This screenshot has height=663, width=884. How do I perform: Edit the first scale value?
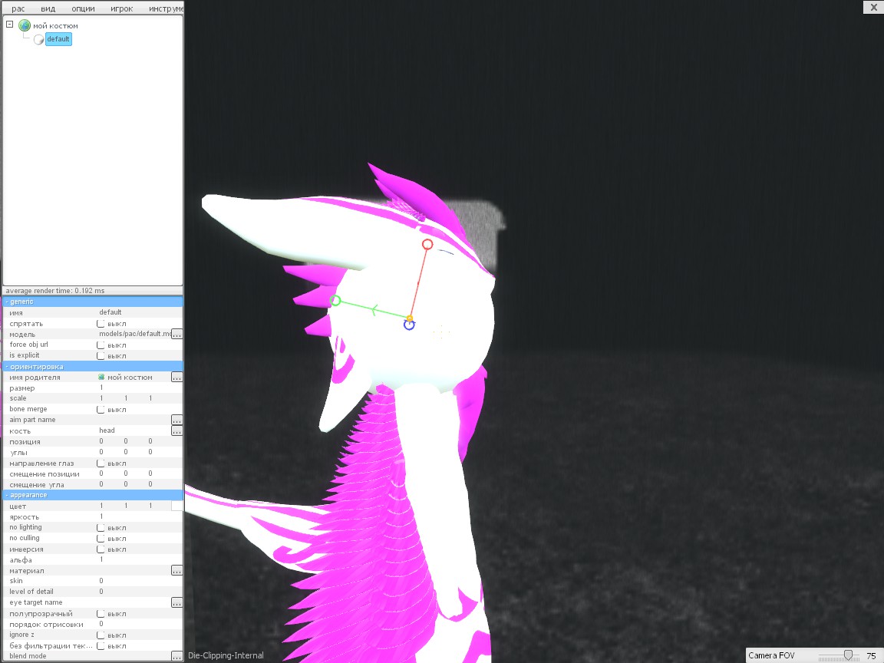click(x=102, y=398)
